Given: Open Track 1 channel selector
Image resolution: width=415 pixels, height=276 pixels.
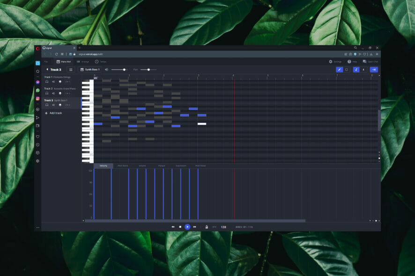Looking at the screenshot, I should point(67,82).
